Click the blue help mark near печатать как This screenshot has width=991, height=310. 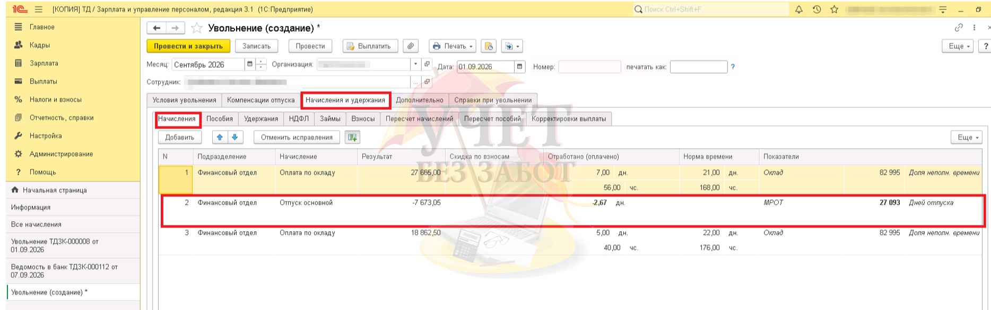click(x=733, y=67)
